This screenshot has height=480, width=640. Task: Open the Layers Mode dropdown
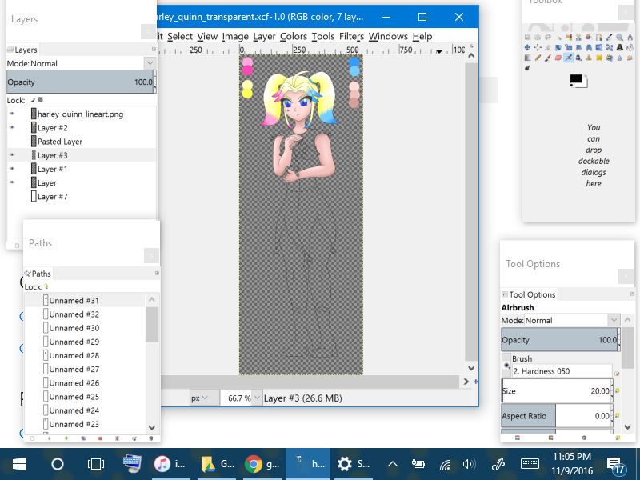[150, 63]
